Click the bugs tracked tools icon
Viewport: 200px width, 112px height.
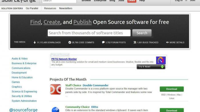pyautogui.click(x=135, y=42)
